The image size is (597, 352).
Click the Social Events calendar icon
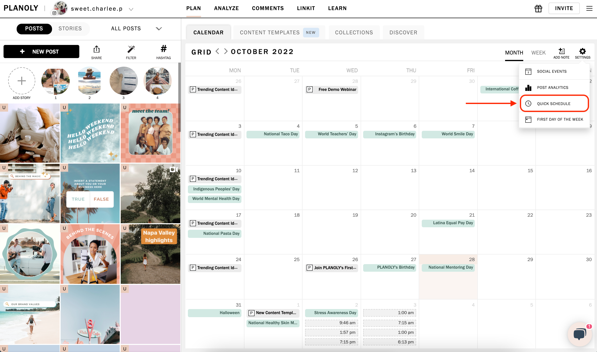pyautogui.click(x=528, y=71)
